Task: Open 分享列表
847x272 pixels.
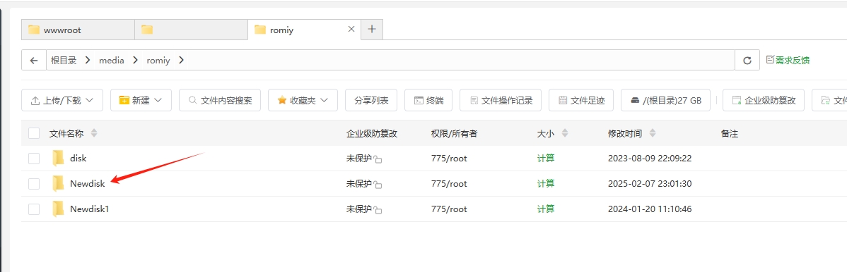Action: [371, 100]
